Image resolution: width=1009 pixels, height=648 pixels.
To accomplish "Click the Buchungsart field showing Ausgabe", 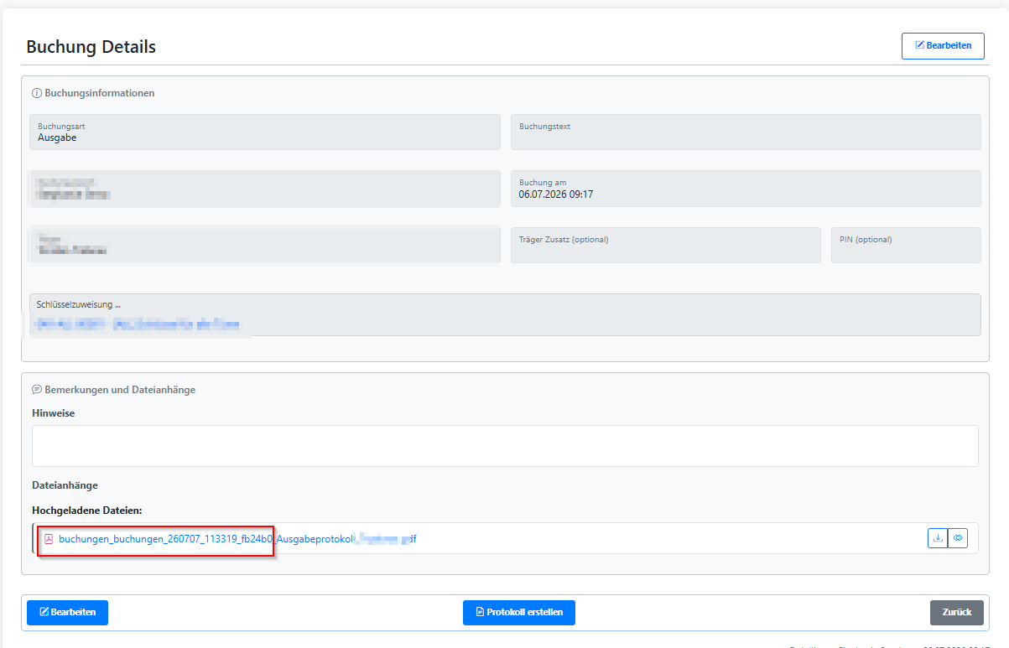I will click(265, 132).
